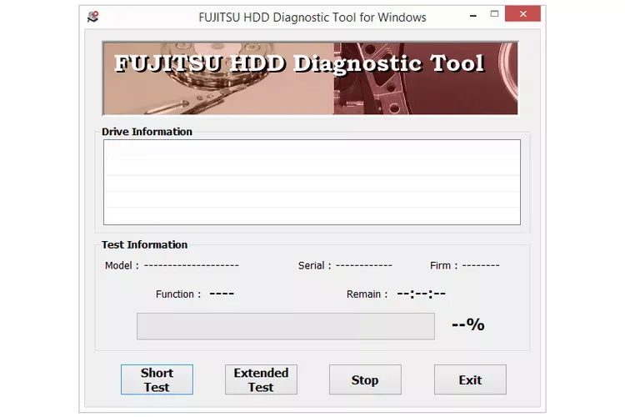Click the "Drive Information" group heading
The image size is (625, 417).
point(147,132)
